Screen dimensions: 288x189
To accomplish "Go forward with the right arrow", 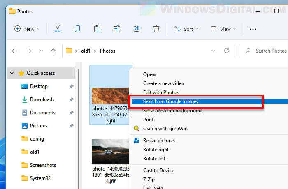I will point(29,51).
